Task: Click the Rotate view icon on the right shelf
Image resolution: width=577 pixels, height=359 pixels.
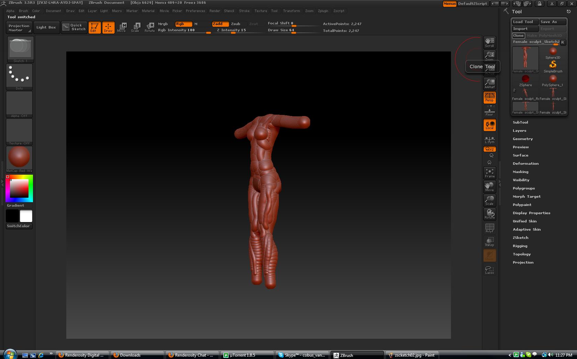Action: [x=489, y=214]
